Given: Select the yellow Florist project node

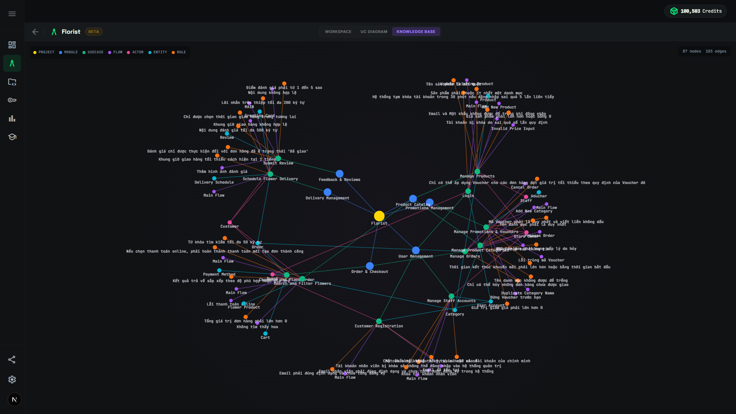Looking at the screenshot, I should pos(379,216).
